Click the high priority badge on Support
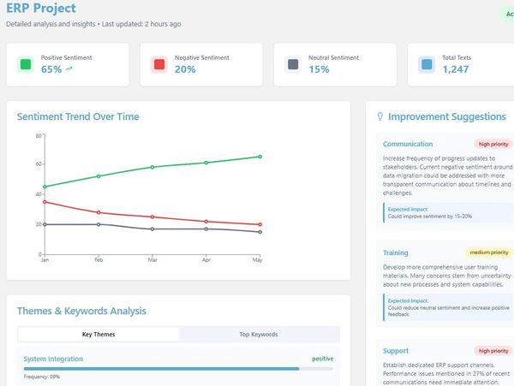This screenshot has width=514, height=386. tap(493, 351)
